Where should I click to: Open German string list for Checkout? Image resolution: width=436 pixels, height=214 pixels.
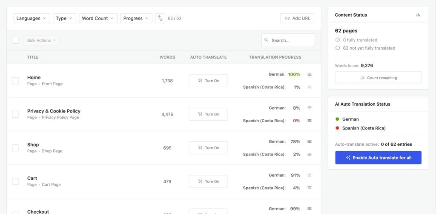tap(309, 208)
